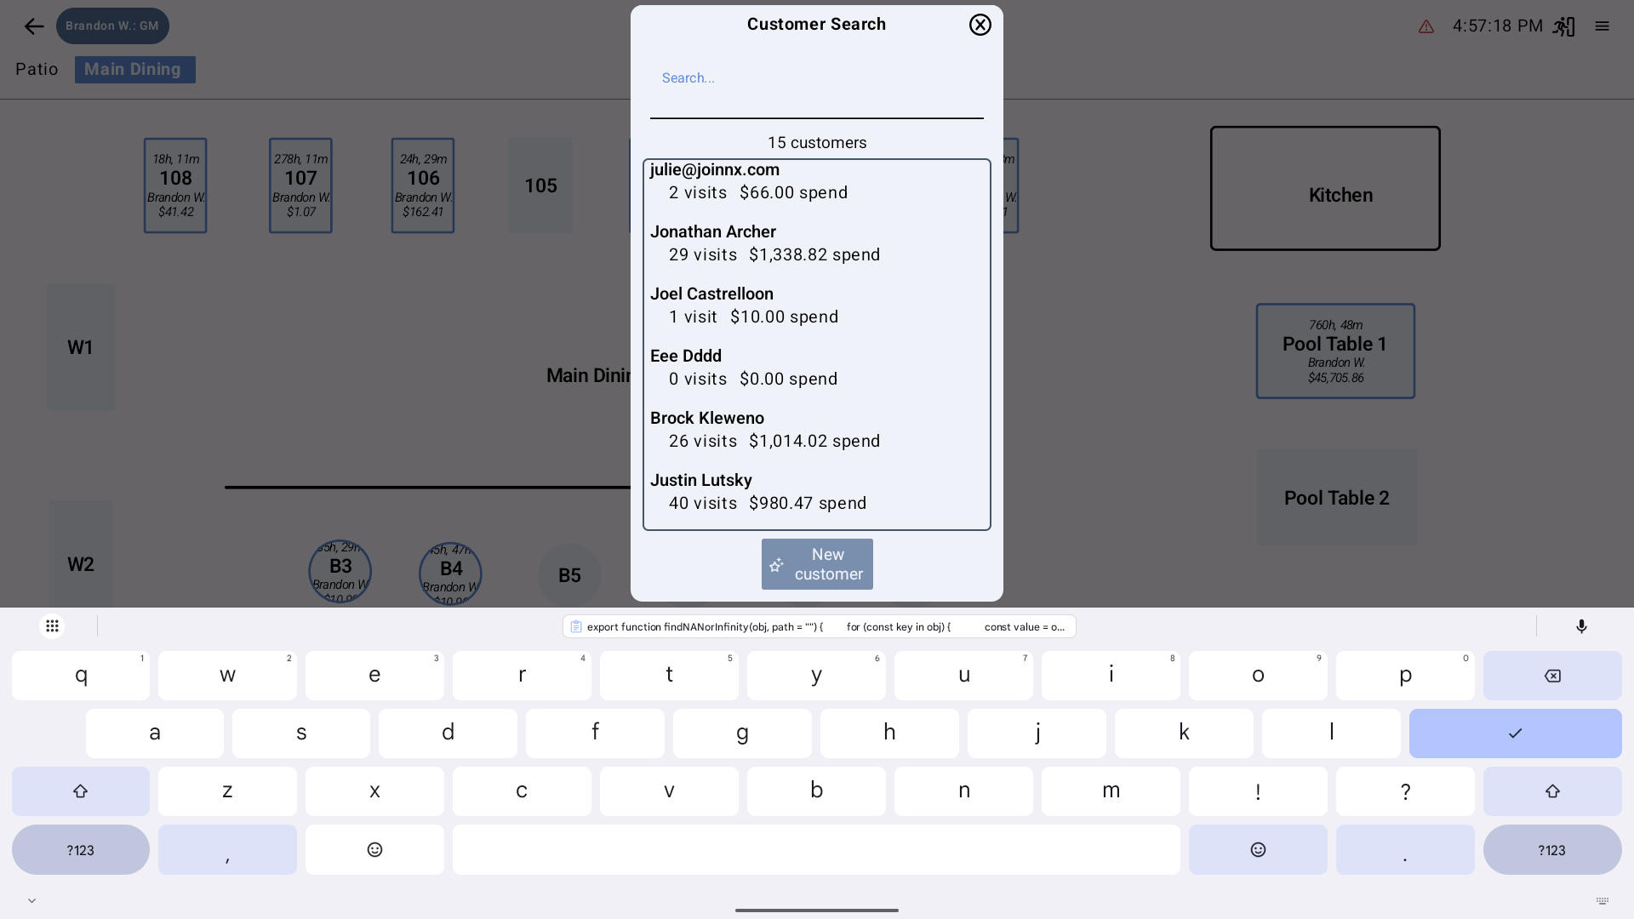The image size is (1634, 919).
Task: Click the back arrow icon
Action: (x=34, y=26)
